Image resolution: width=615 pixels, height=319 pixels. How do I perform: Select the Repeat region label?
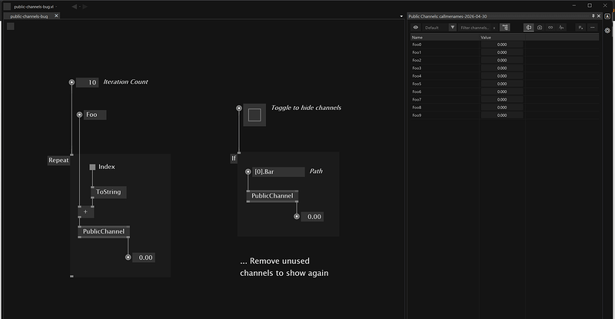click(58, 160)
